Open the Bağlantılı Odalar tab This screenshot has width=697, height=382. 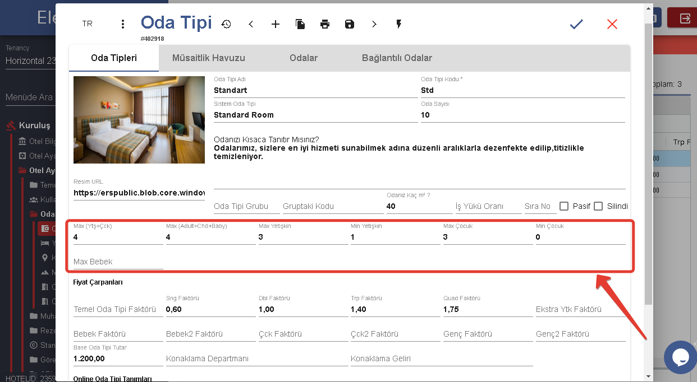tap(397, 58)
